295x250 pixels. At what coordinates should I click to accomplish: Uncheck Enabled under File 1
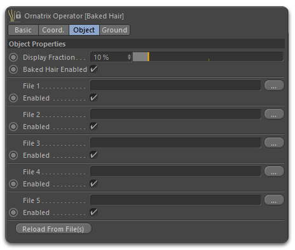[x=93, y=98]
